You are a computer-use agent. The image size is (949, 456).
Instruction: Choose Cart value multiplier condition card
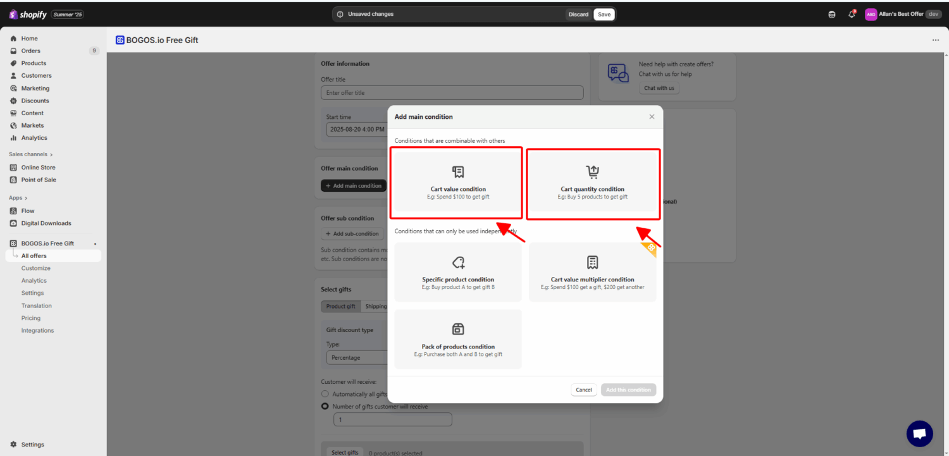pyautogui.click(x=592, y=272)
